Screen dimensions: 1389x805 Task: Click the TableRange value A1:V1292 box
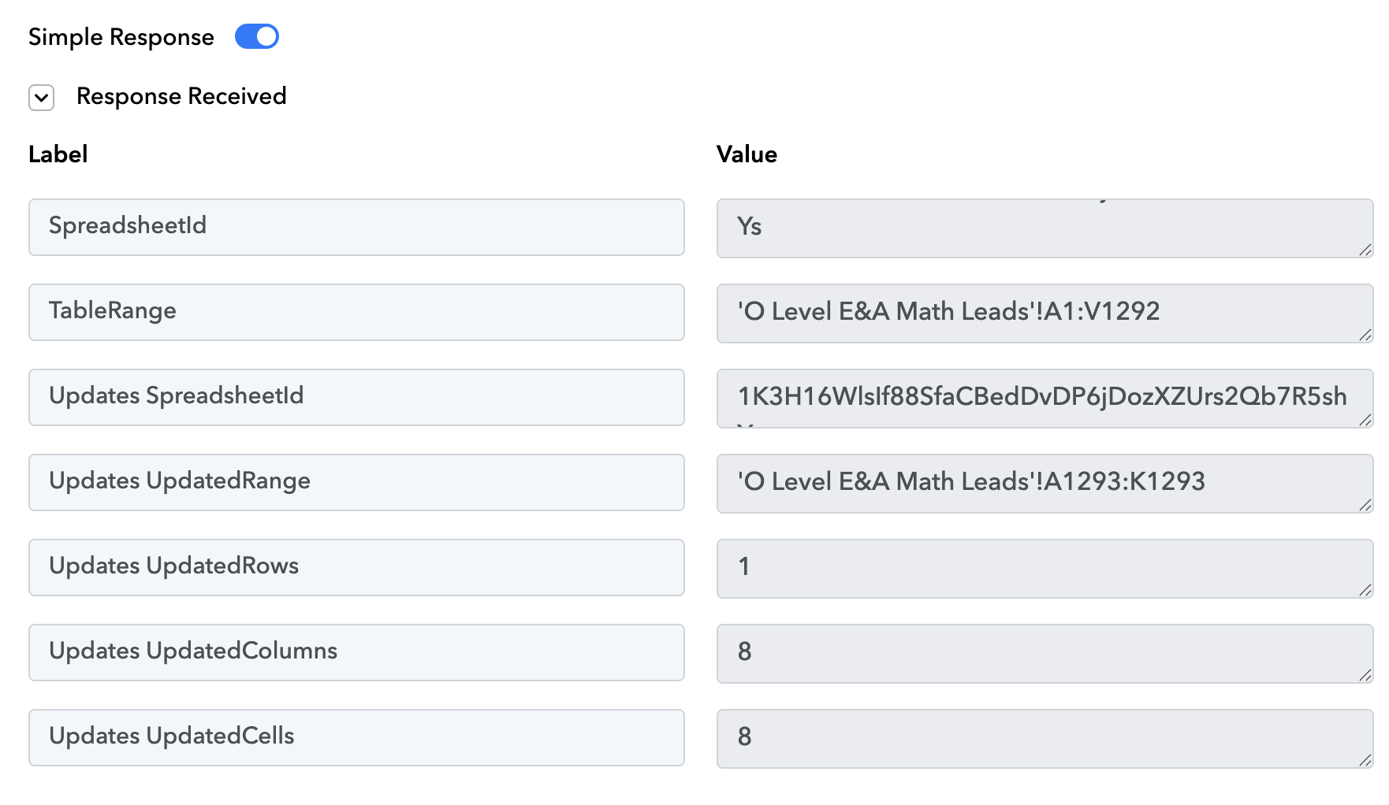click(x=1044, y=313)
